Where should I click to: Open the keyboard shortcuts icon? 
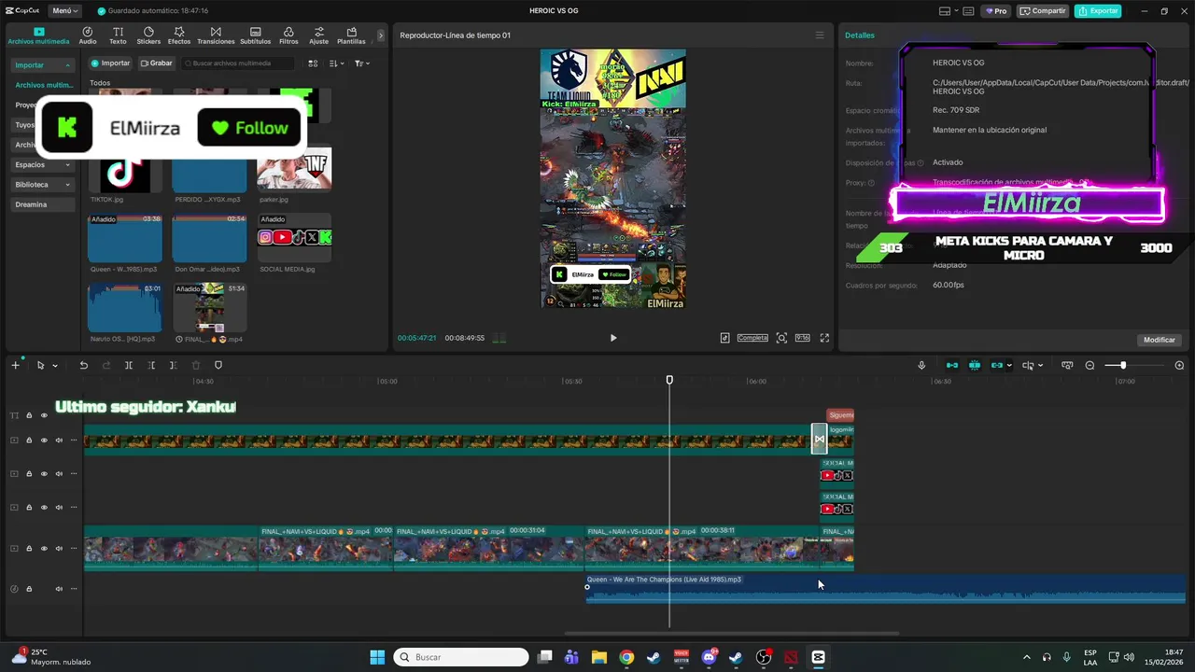968,11
